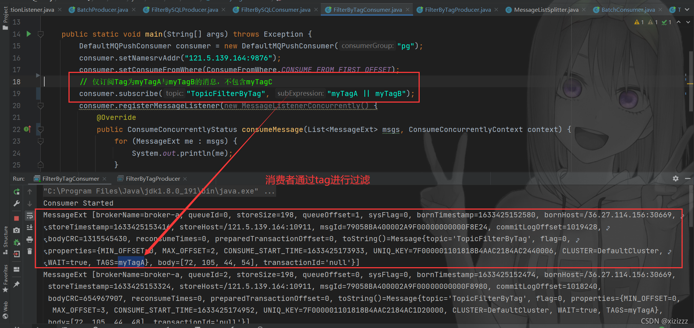Image resolution: width=694 pixels, height=328 pixels.
Task: Collapse main method fold on line 14
Action: (x=41, y=34)
